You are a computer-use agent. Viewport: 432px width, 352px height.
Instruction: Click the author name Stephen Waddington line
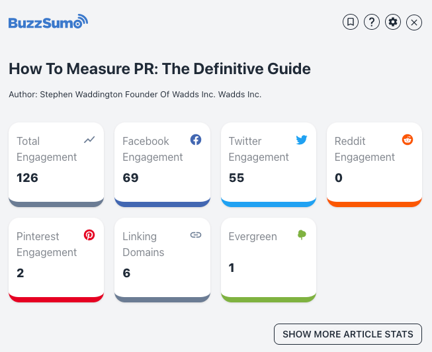pyautogui.click(x=135, y=95)
